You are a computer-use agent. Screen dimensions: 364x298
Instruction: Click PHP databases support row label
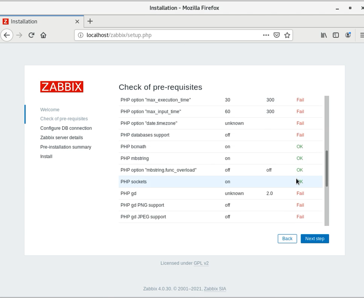point(145,135)
